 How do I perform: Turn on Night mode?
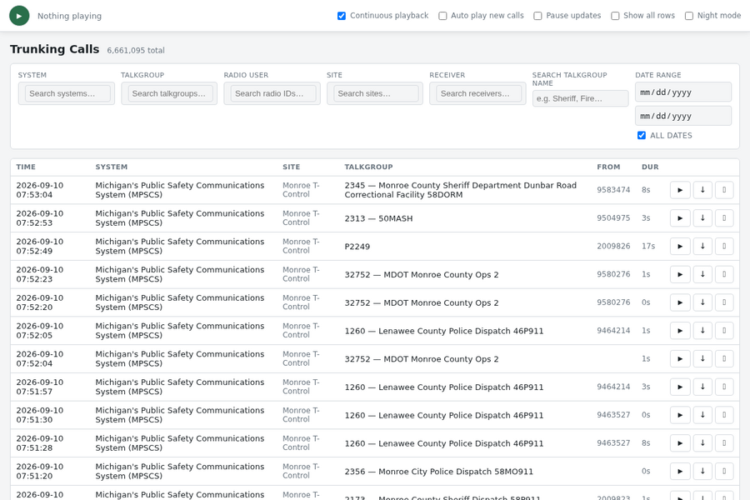(x=689, y=16)
